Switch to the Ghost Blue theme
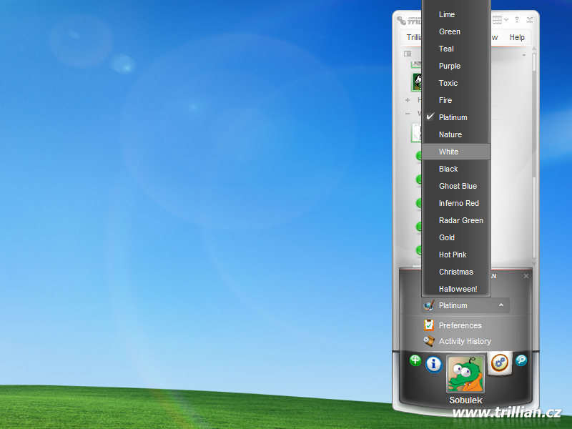Screen dimensions: 572x429 coord(455,186)
